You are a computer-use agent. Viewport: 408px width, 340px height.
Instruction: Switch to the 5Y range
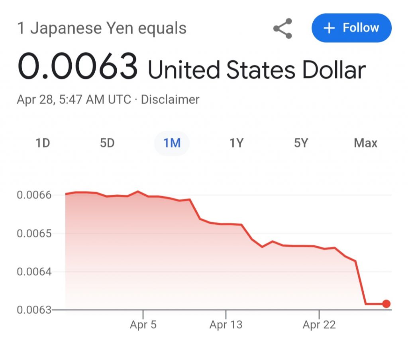click(x=301, y=143)
